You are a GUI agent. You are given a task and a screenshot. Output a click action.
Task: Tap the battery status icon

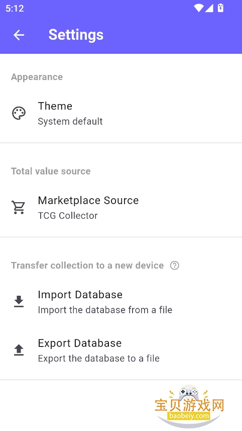[x=220, y=8]
